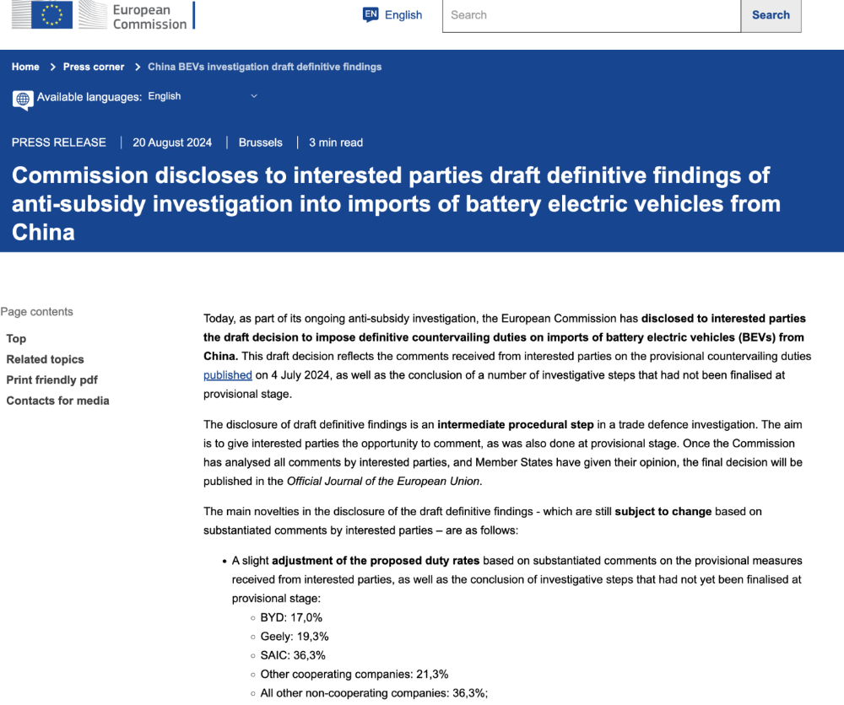Click 'subject to change' bold text
Screen dimensions: 844x705
click(663, 511)
